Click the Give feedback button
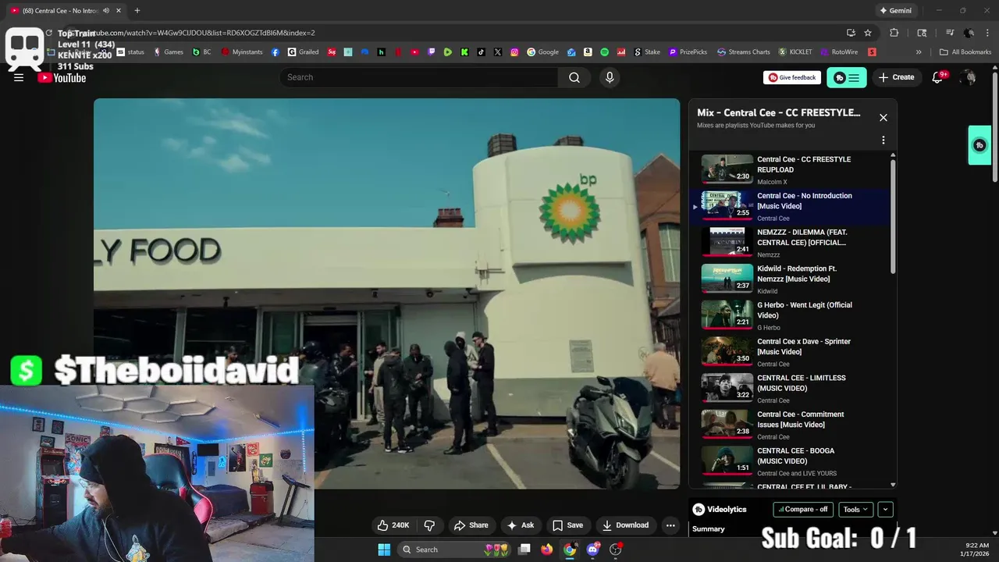The height and width of the screenshot is (562, 999). point(792,77)
